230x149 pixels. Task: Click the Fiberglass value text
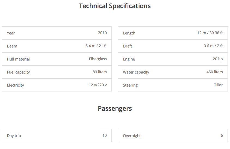tap(98, 59)
